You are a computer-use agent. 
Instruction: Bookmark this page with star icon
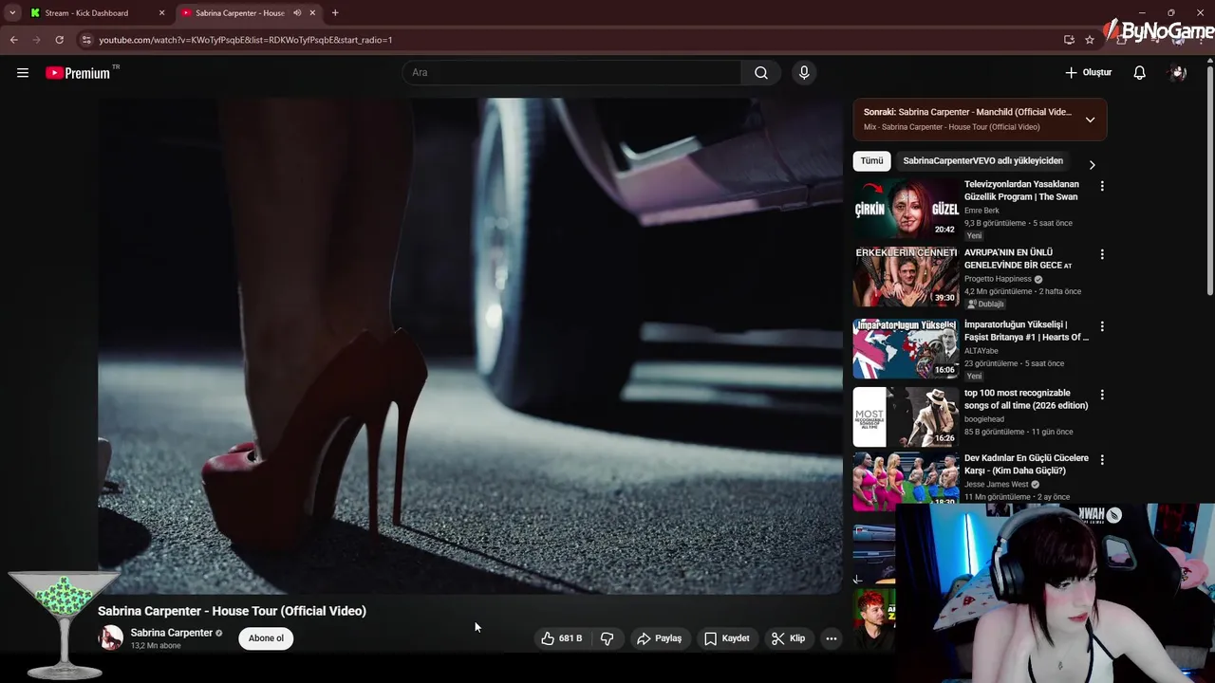[x=1090, y=40]
